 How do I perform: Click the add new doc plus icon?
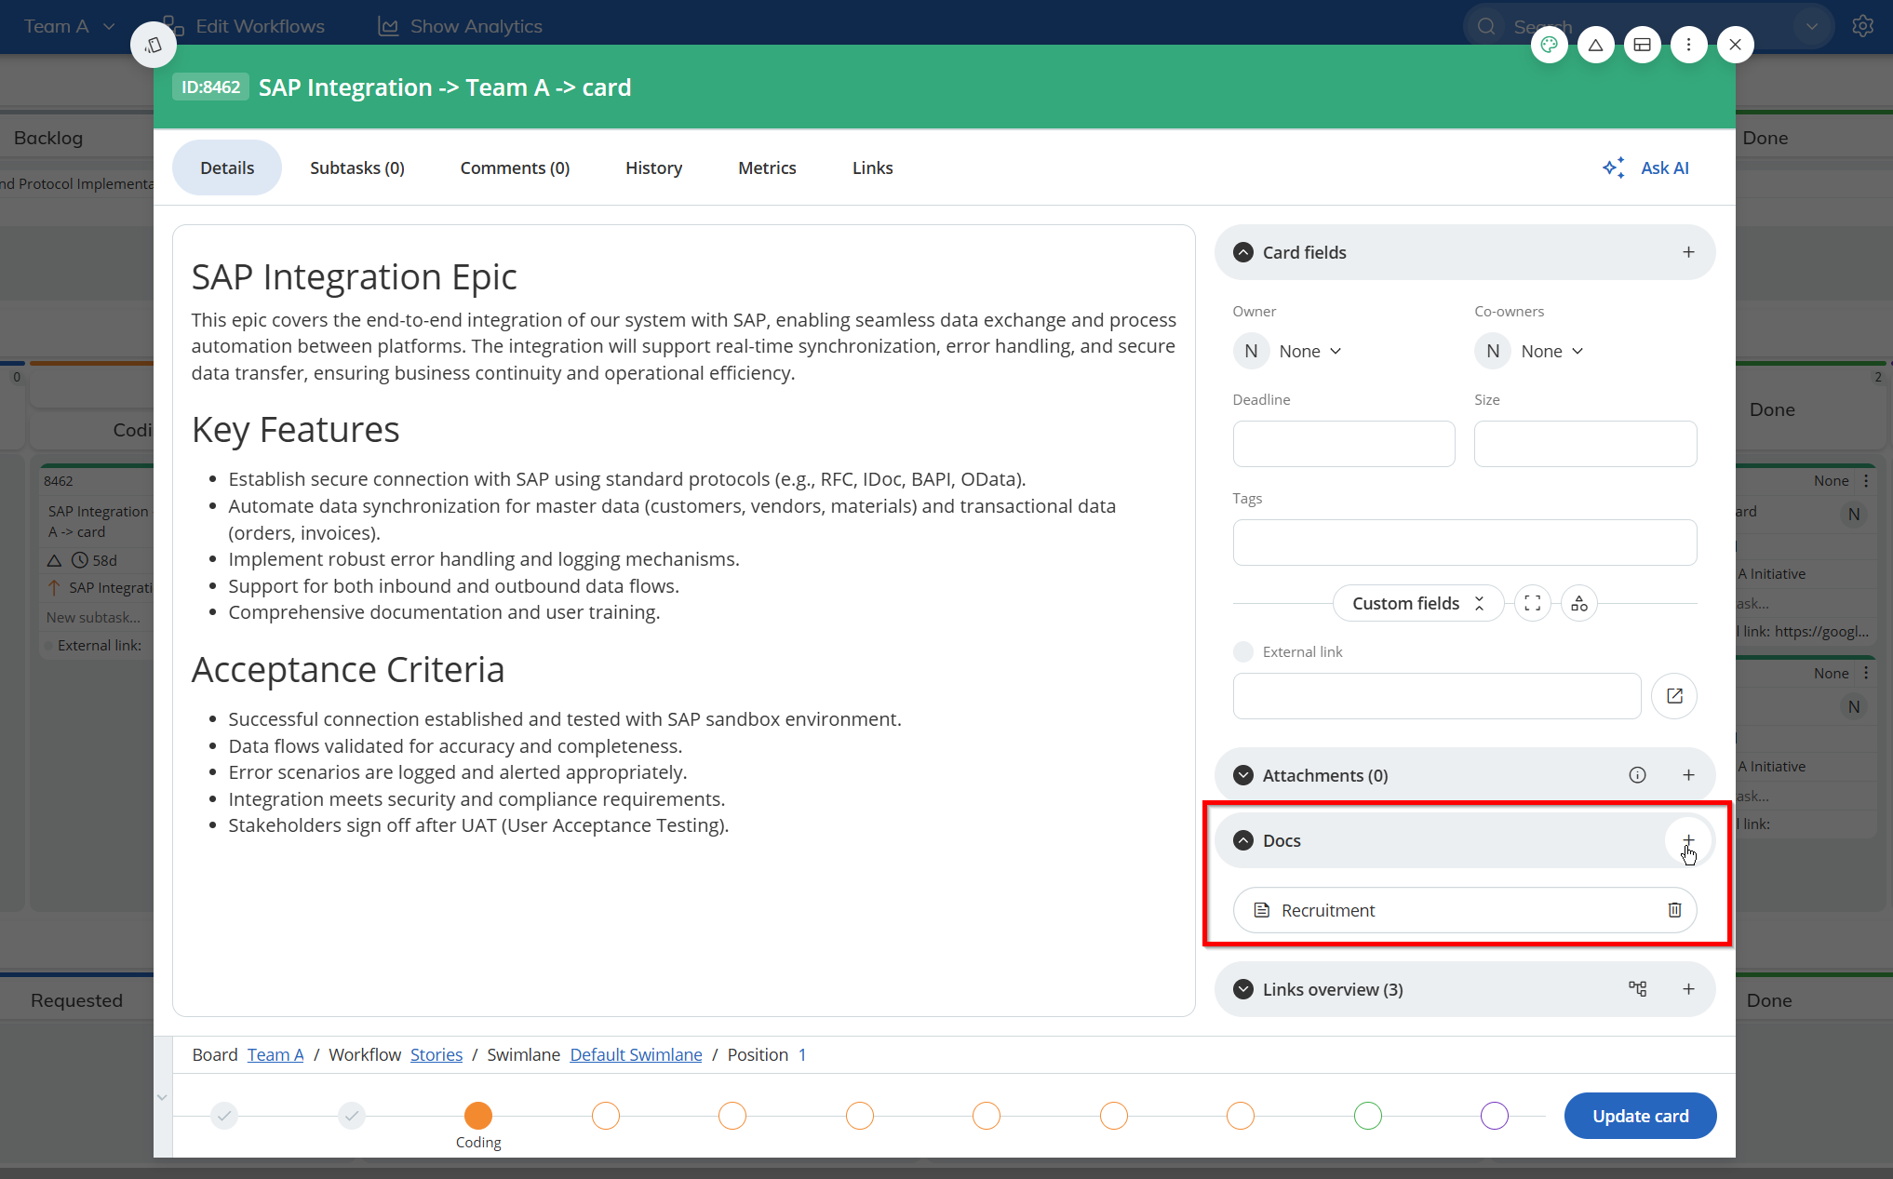1688,840
